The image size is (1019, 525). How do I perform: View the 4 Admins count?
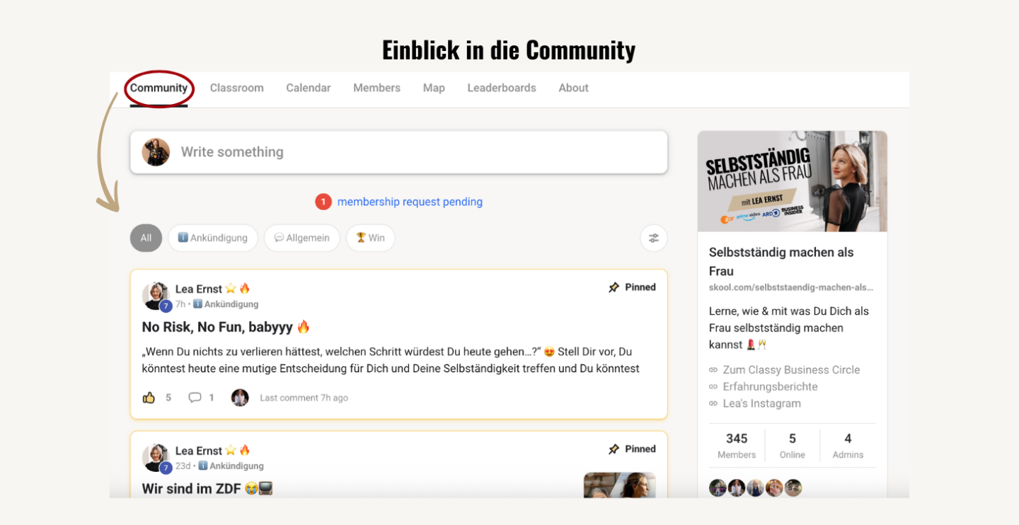848,446
